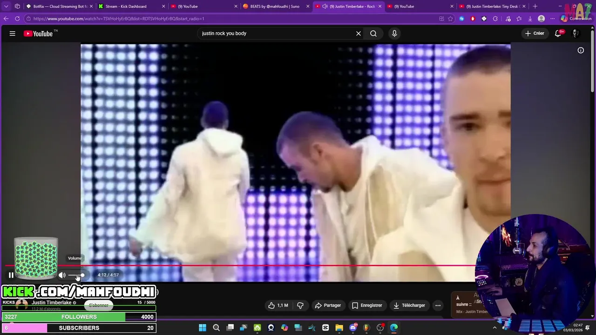Run search with the magnifier button
596x335 pixels.
(x=373, y=33)
